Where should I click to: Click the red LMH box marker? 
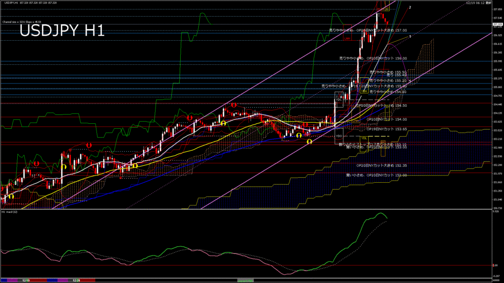pyautogui.click(x=347, y=38)
